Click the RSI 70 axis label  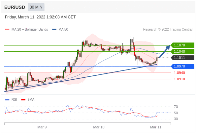pos(176,107)
